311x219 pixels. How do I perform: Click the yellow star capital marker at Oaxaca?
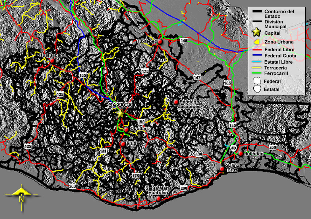(x=121, y=113)
